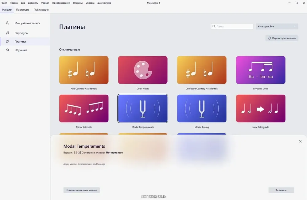The height and width of the screenshot is (200, 307).
Task: Select the Lilypond Lyrics plugin thumbnail
Action: click(x=261, y=70)
